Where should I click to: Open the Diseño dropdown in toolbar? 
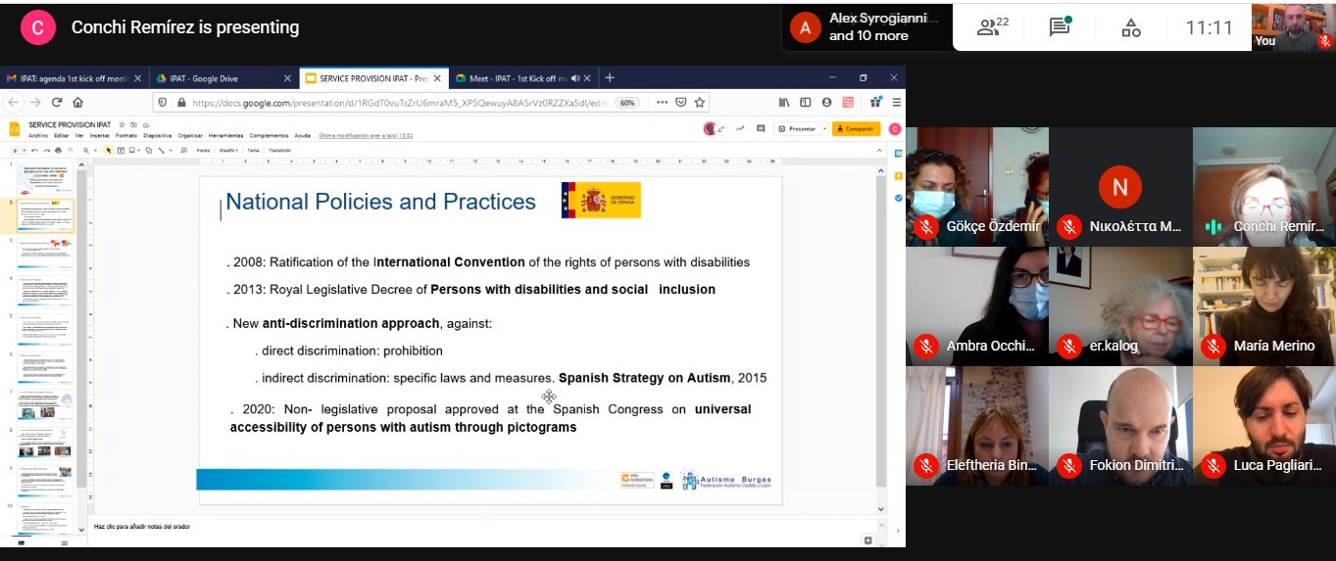point(228,150)
